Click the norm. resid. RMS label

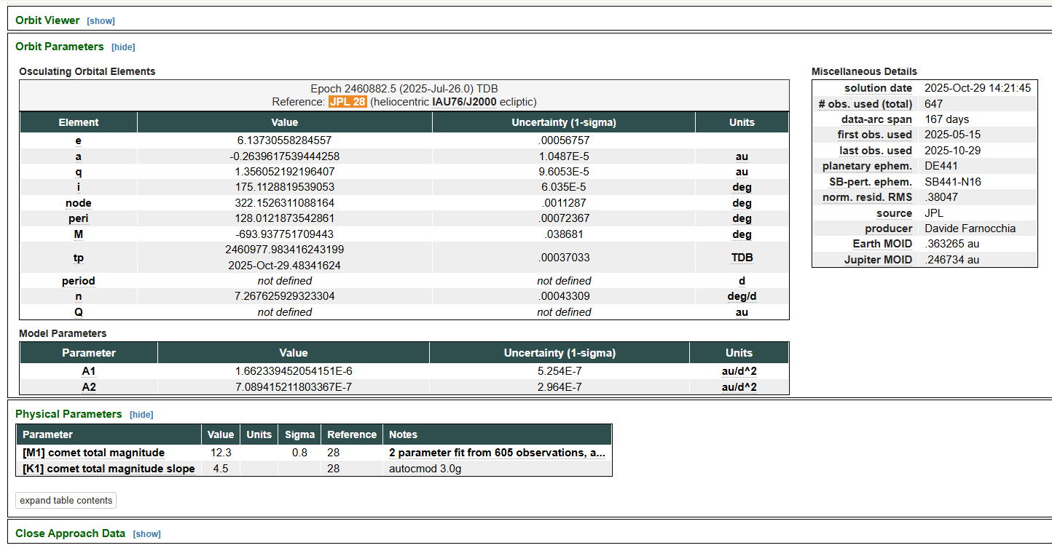click(x=867, y=197)
